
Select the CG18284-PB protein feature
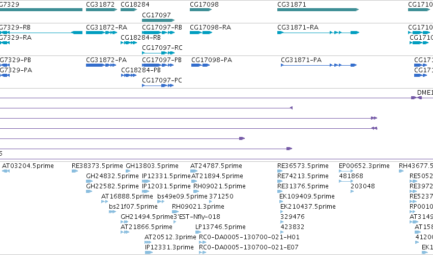129,75
